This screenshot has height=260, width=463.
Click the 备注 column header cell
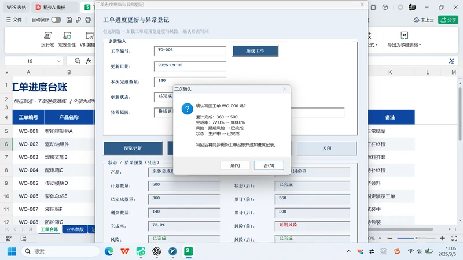coord(390,117)
